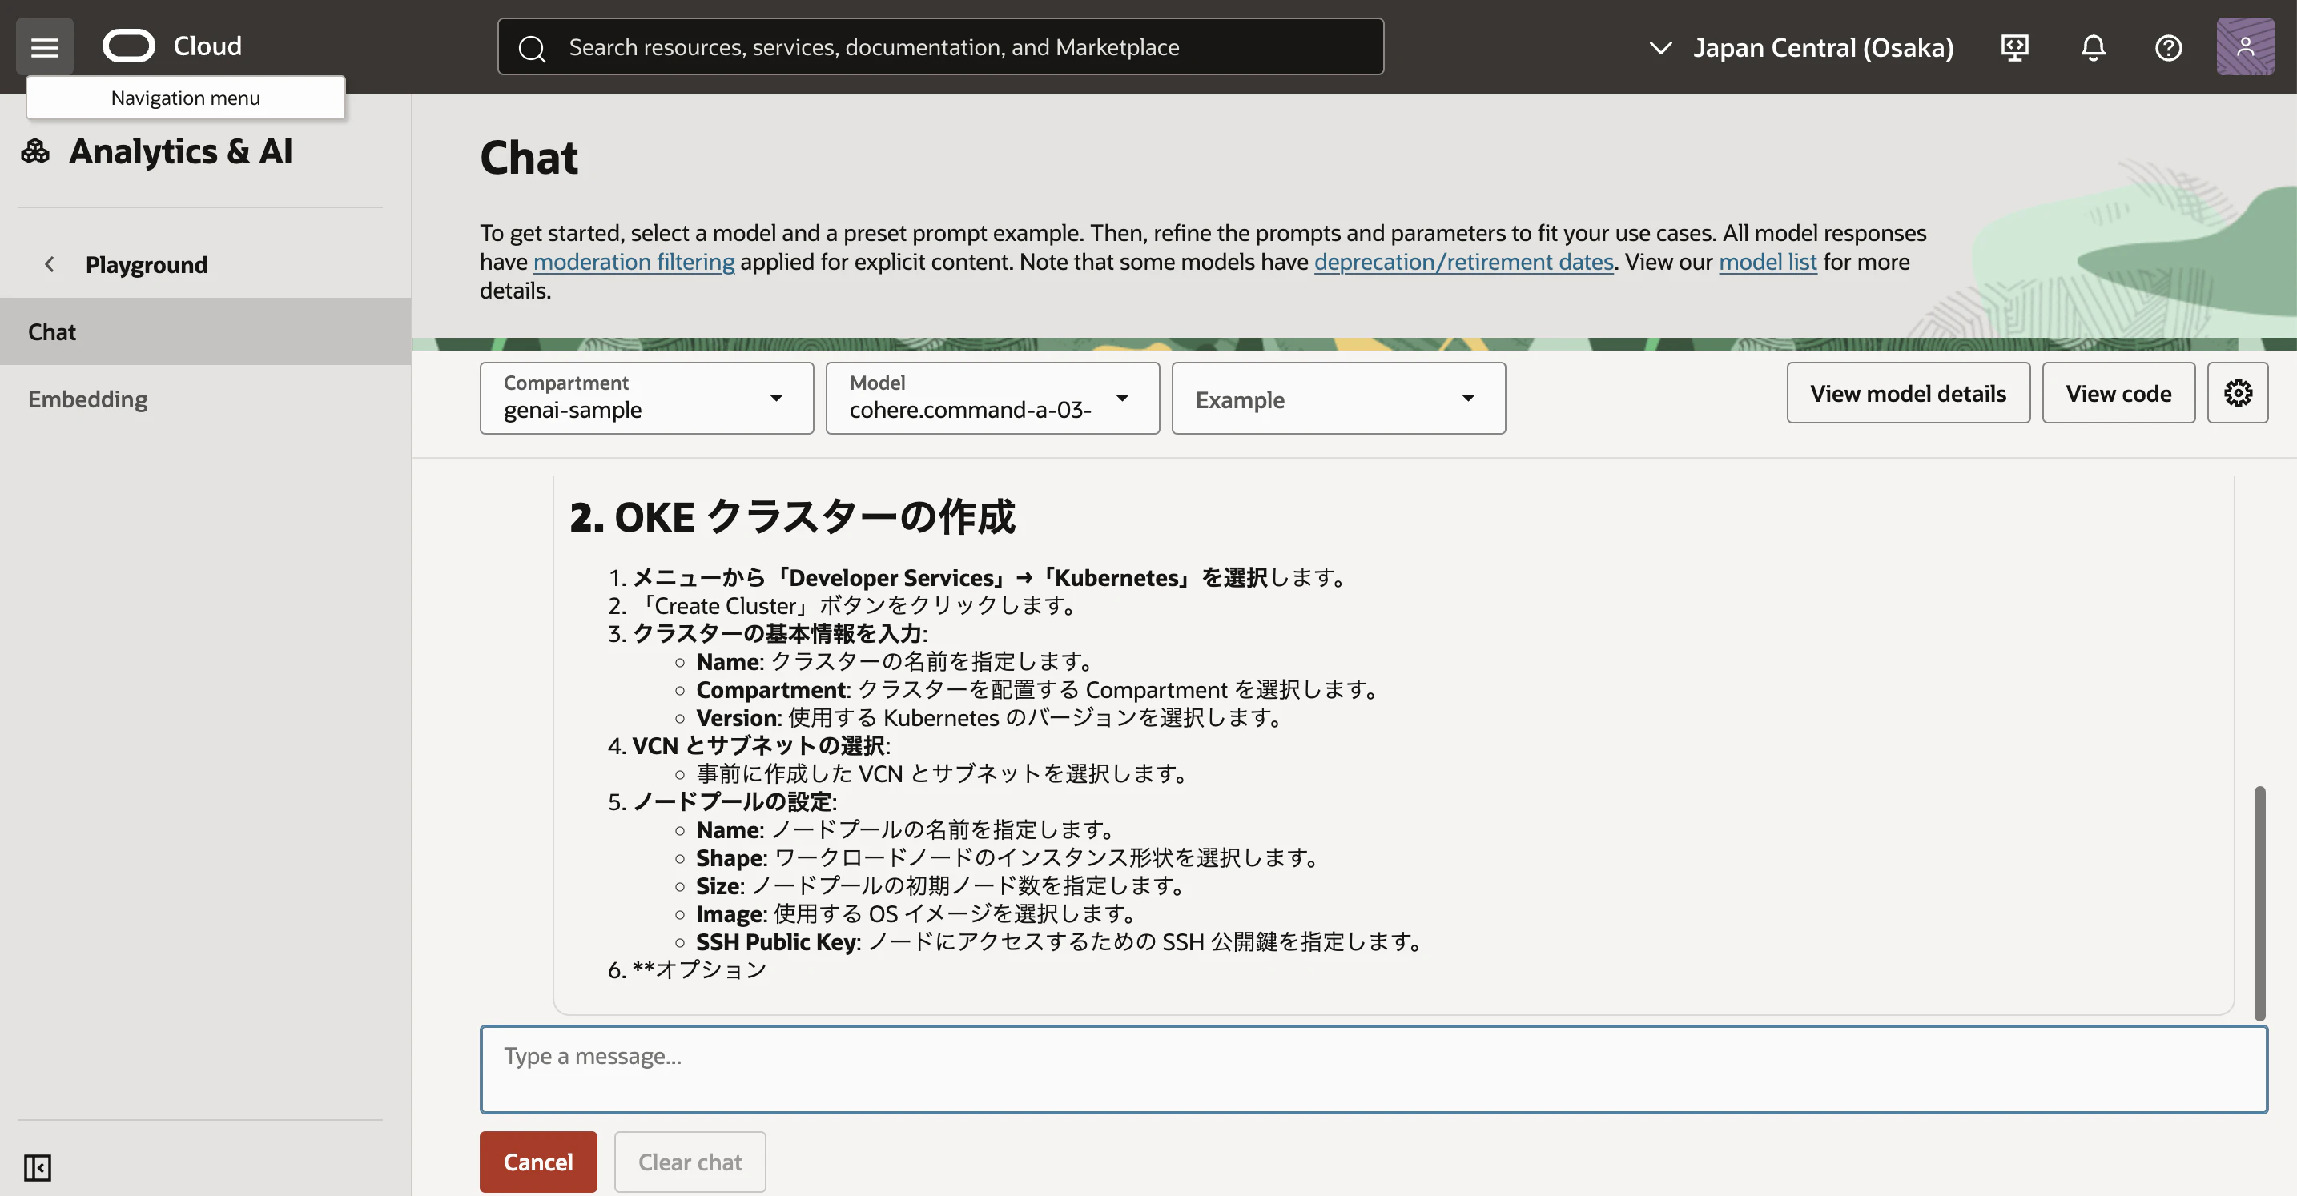2297x1196 pixels.
Task: Select Embedding in the sidebar
Action: [x=205, y=399]
